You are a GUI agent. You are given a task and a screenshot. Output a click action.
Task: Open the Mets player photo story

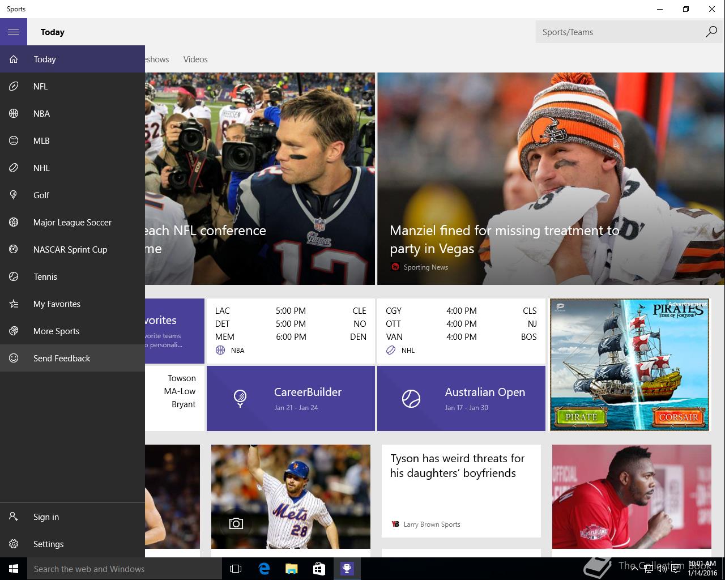291,496
